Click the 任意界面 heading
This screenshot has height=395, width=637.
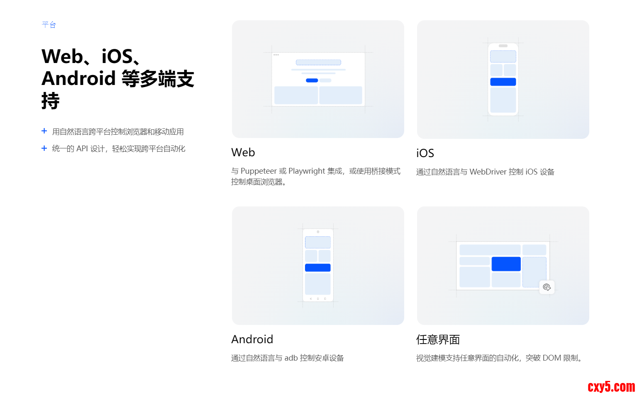tap(438, 339)
